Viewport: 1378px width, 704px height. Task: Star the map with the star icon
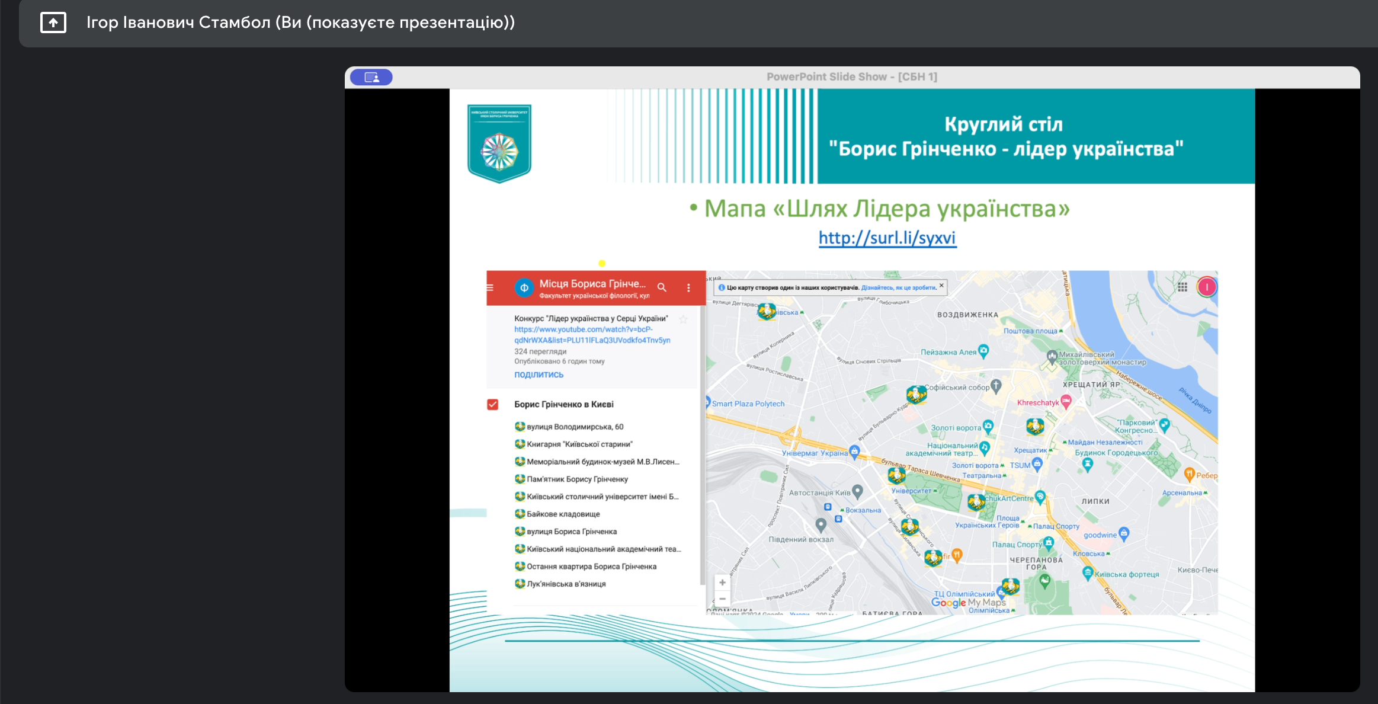[683, 319]
